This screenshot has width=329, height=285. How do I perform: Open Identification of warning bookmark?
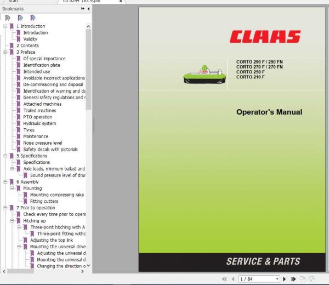coord(54,91)
